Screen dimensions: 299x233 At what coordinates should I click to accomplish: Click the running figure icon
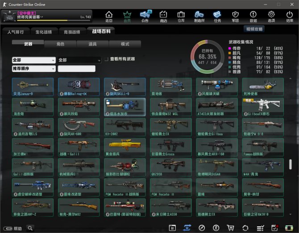216,228
